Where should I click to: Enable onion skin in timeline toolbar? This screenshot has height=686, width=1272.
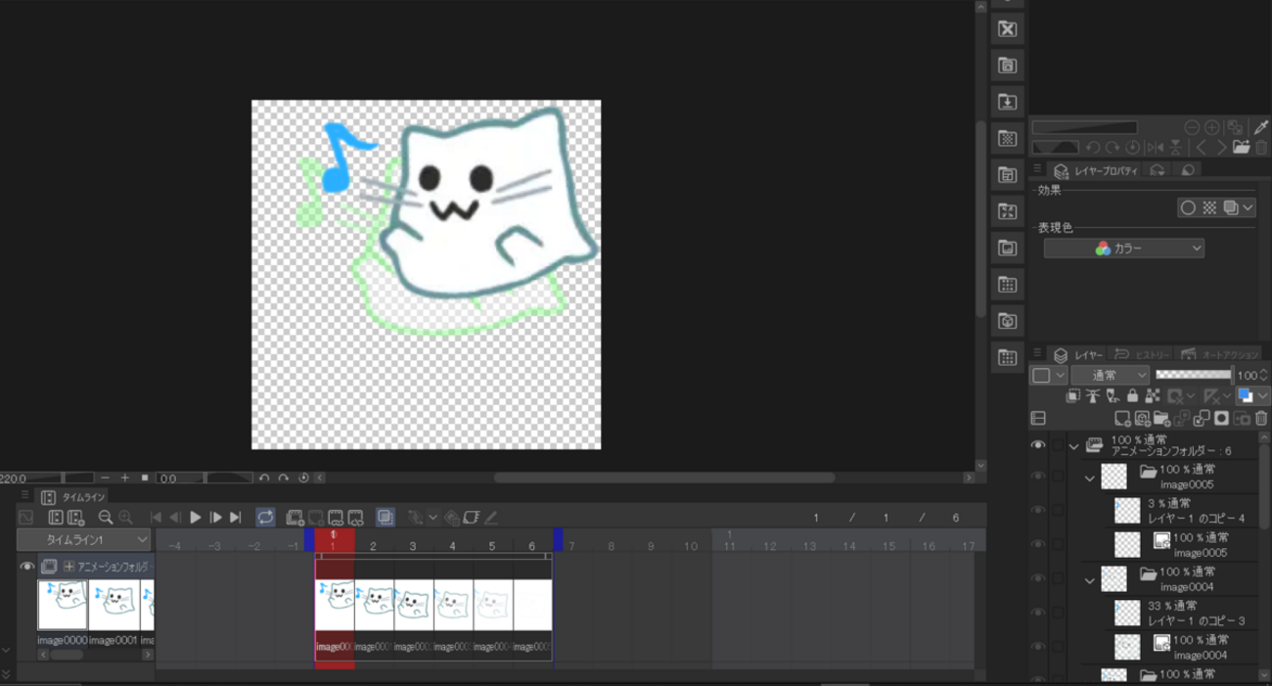pos(386,518)
